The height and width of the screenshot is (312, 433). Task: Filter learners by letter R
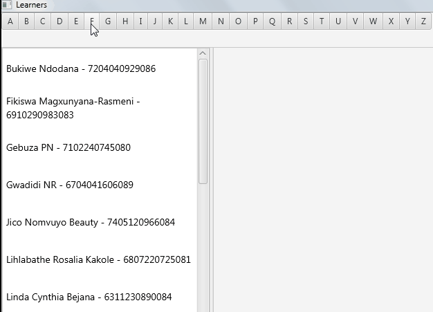289,21
